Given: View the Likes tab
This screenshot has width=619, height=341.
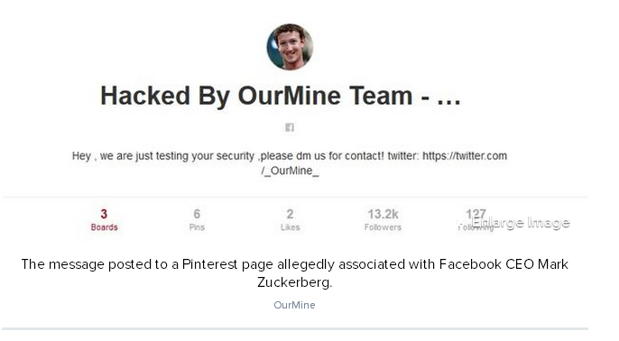Looking at the screenshot, I should (x=291, y=220).
